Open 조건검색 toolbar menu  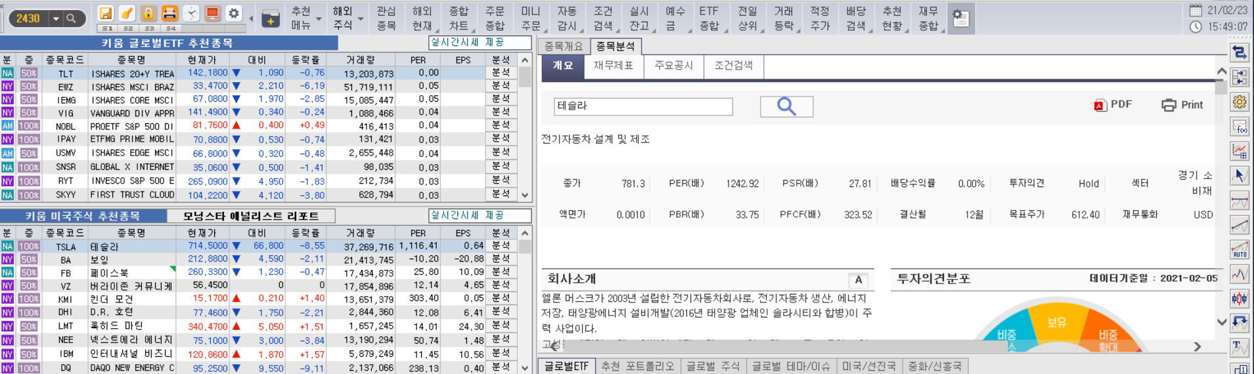[603, 18]
